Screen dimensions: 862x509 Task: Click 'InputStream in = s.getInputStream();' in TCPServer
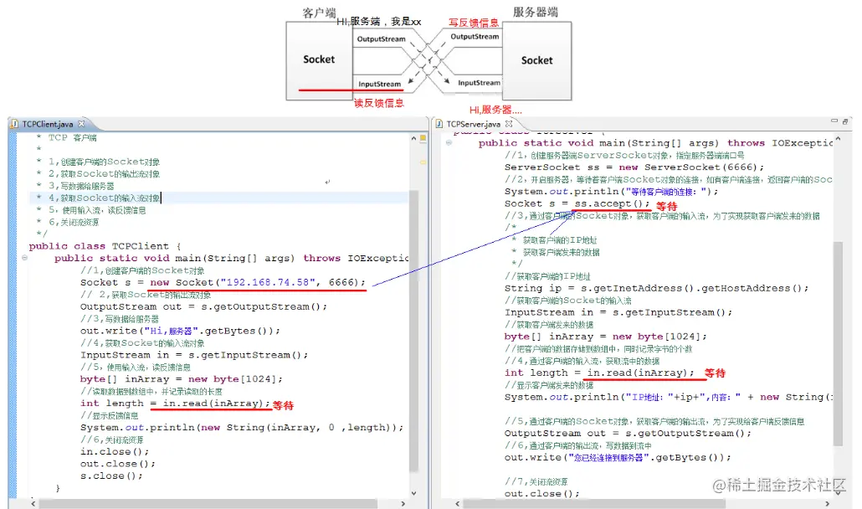click(618, 311)
